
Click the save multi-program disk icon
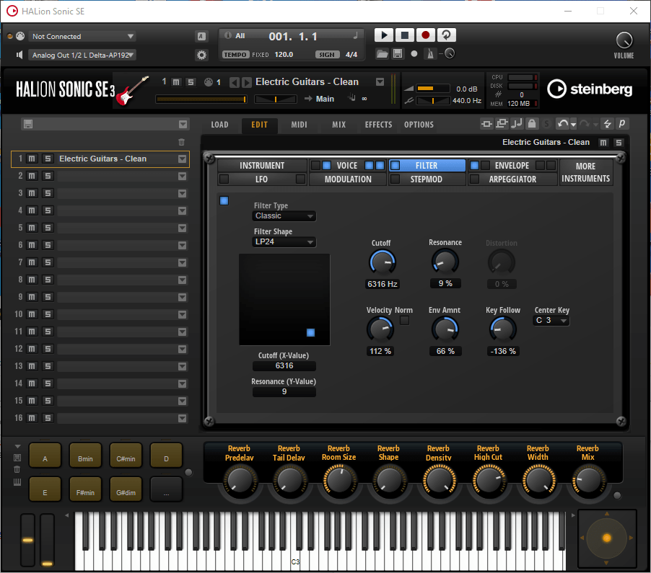(28, 124)
